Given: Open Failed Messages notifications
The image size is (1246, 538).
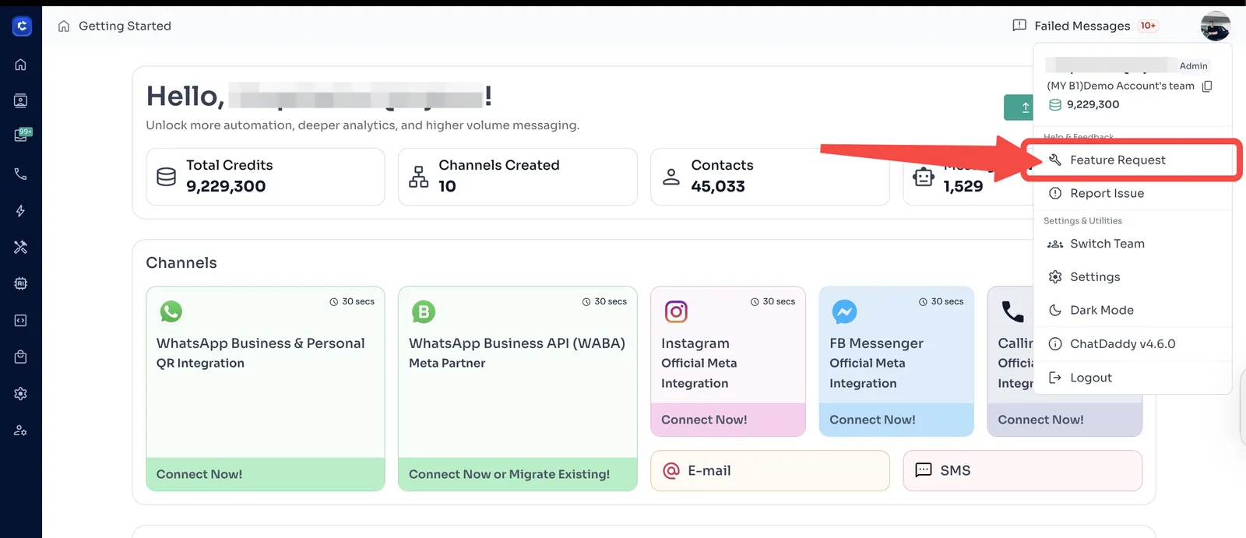Looking at the screenshot, I should point(1084,26).
